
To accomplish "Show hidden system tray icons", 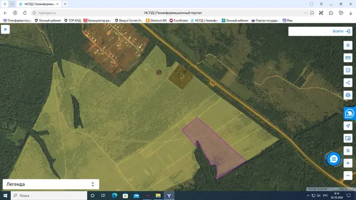I will [x=308, y=196].
